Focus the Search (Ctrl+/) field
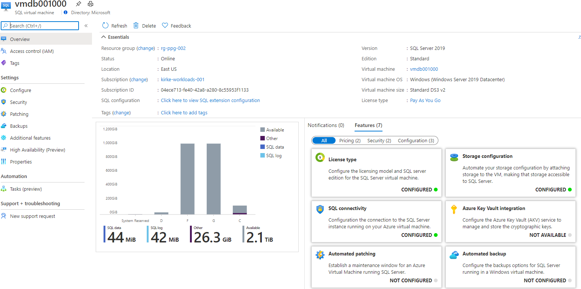 (x=40, y=26)
